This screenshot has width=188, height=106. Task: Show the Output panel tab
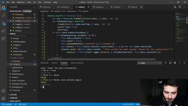click(54, 63)
